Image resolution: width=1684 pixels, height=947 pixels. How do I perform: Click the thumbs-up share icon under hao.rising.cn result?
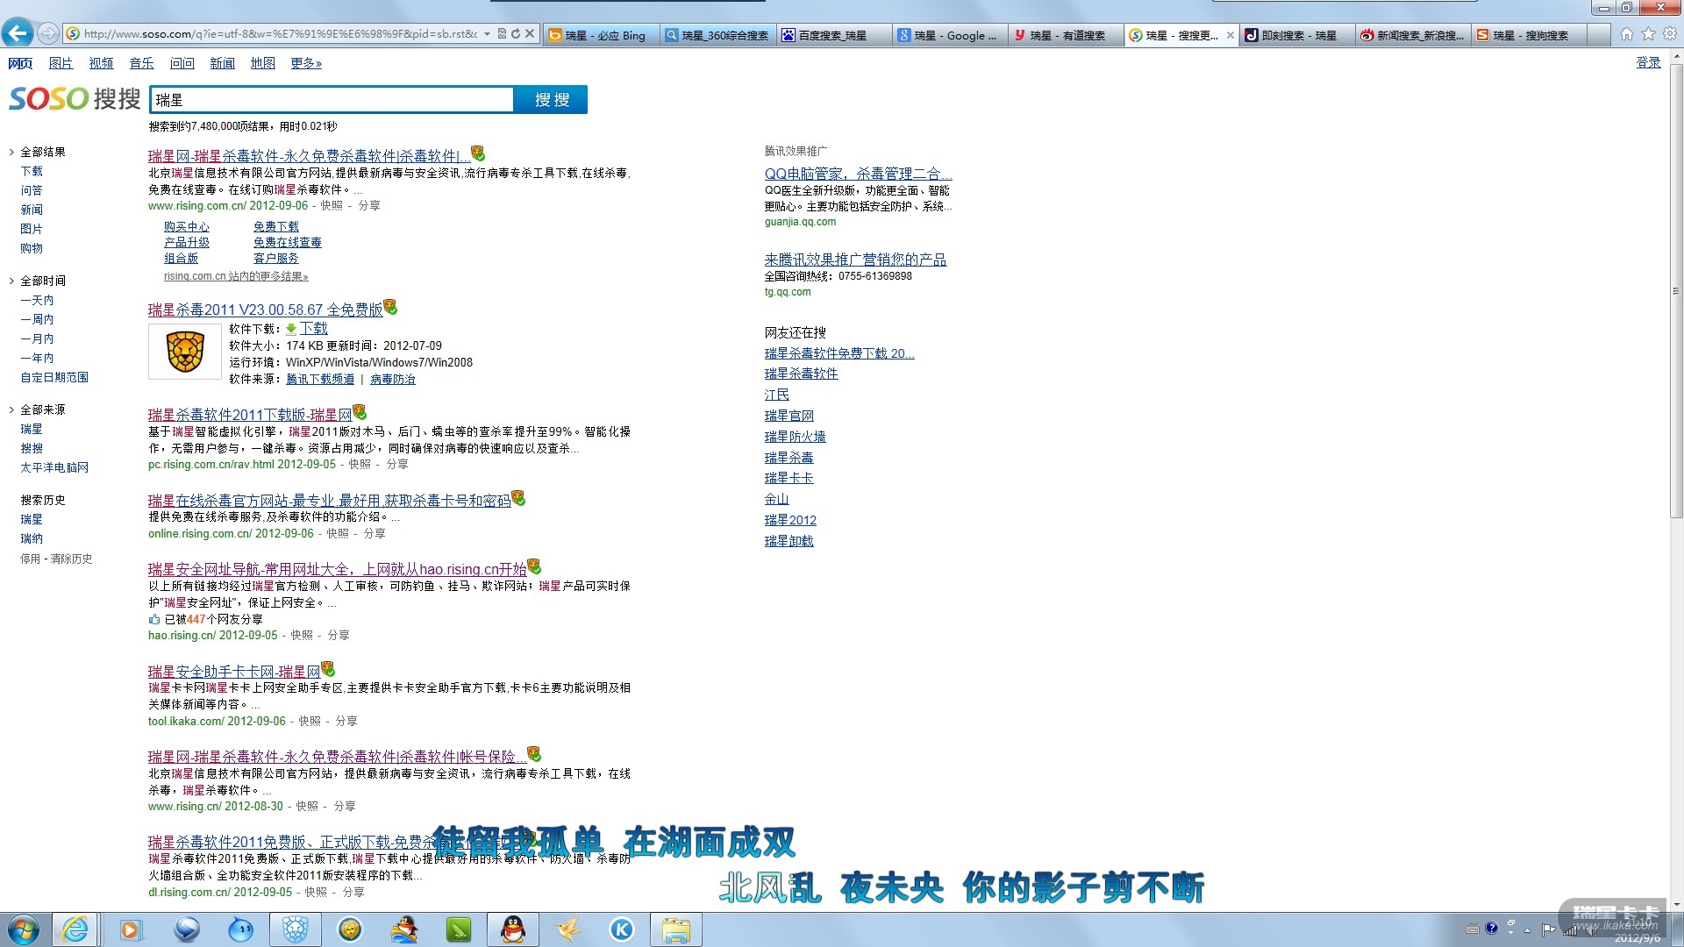154,619
